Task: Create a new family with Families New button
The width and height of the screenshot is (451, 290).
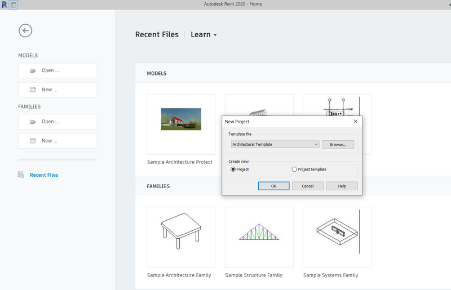Action: pos(58,141)
